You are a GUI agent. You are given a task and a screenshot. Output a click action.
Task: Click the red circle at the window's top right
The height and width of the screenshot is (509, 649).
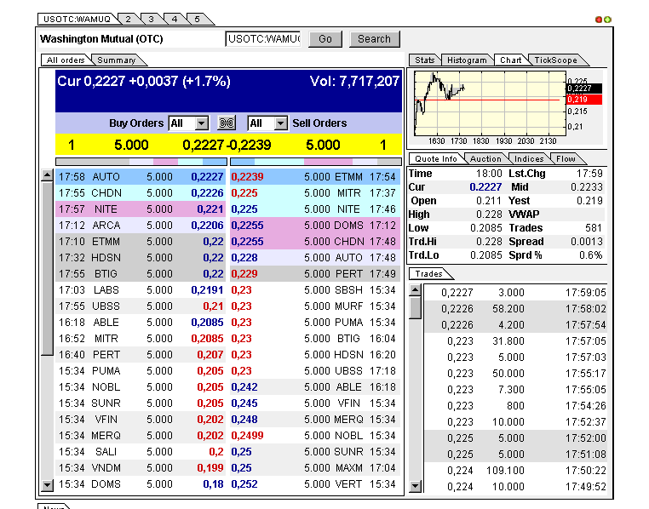tap(599, 20)
